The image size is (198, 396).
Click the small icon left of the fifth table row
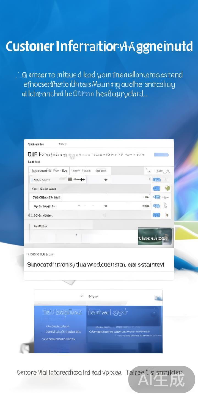pos(30,215)
